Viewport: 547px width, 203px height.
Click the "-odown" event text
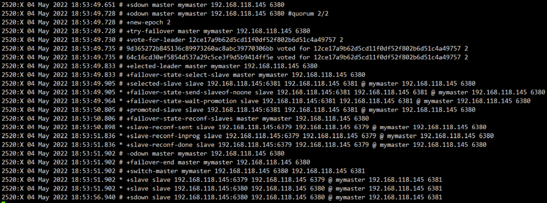[x=137, y=153]
